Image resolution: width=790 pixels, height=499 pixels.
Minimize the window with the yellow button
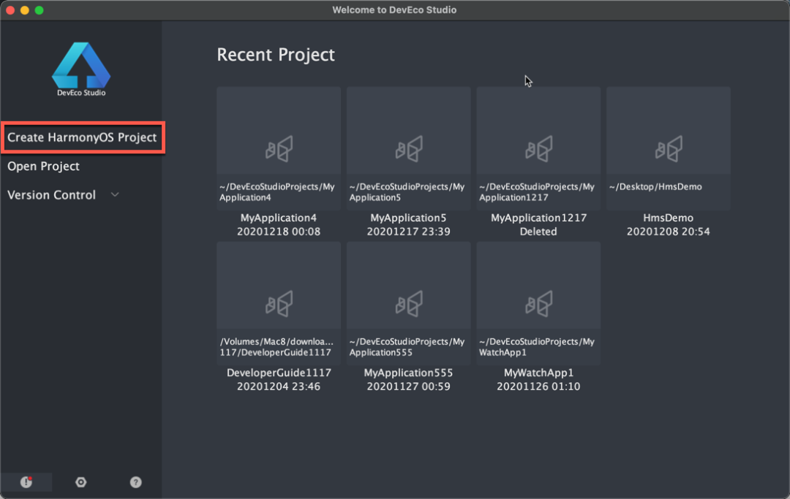[25, 10]
